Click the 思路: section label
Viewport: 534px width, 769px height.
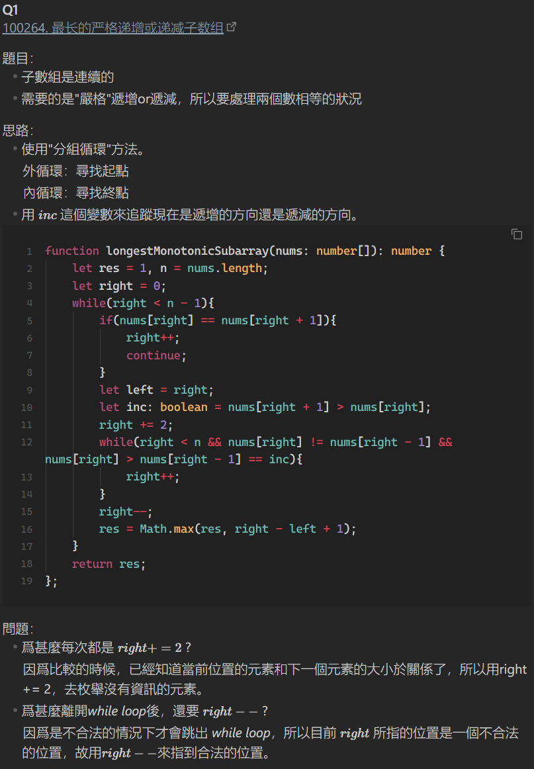click(x=18, y=130)
